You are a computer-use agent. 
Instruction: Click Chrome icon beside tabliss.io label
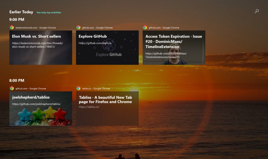click(78, 88)
